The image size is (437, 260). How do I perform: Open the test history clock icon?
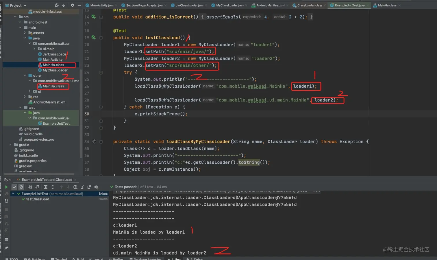click(75, 187)
